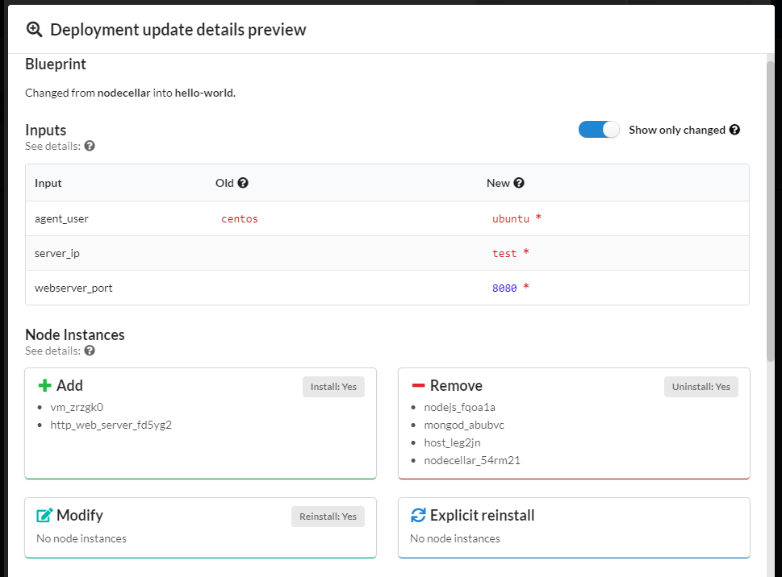Click the nodejs_fqoa1a node instance
The width and height of the screenshot is (782, 577).
(459, 407)
